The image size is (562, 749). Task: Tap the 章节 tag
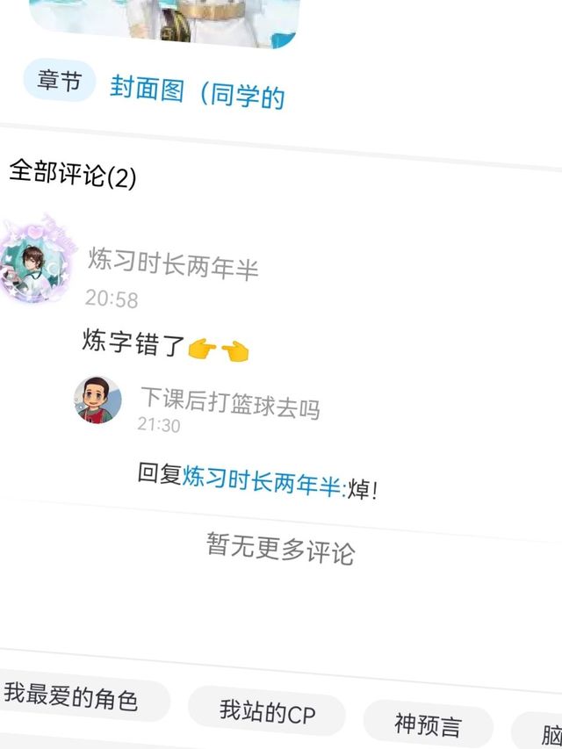(x=60, y=80)
